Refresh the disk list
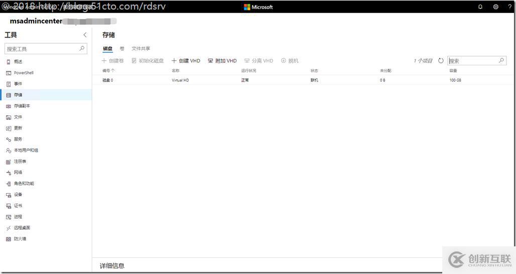516x274 pixels. pos(441,61)
